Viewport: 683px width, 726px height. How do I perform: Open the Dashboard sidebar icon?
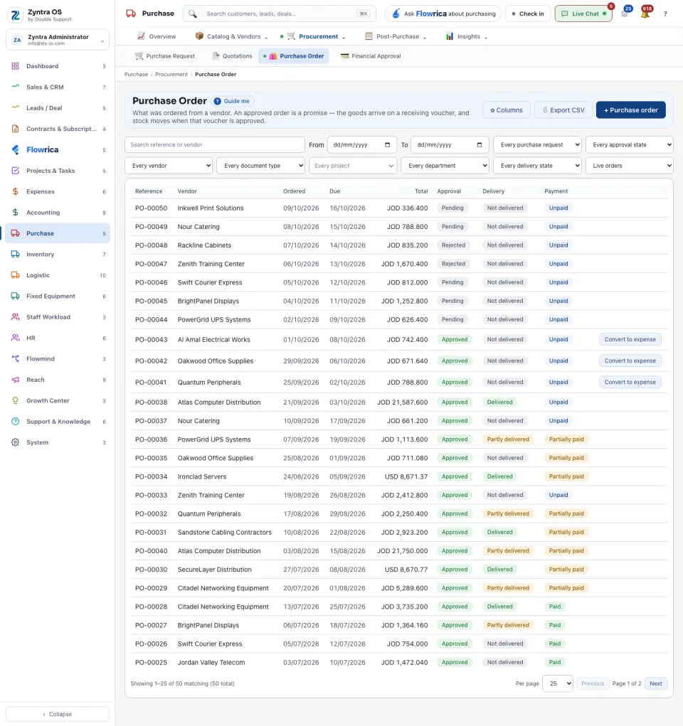pos(15,66)
